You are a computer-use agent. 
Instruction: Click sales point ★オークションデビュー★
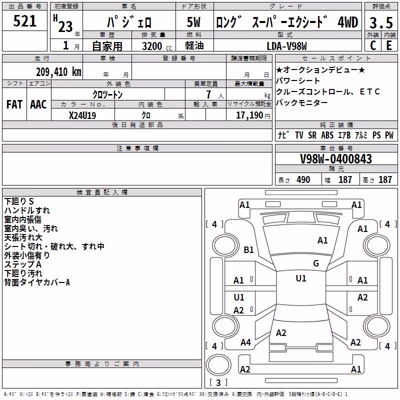(320, 69)
